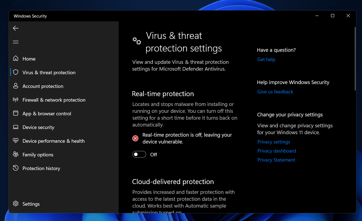This screenshot has height=221, width=362.
Task: Click the App & browser control icon
Action: tap(16, 113)
